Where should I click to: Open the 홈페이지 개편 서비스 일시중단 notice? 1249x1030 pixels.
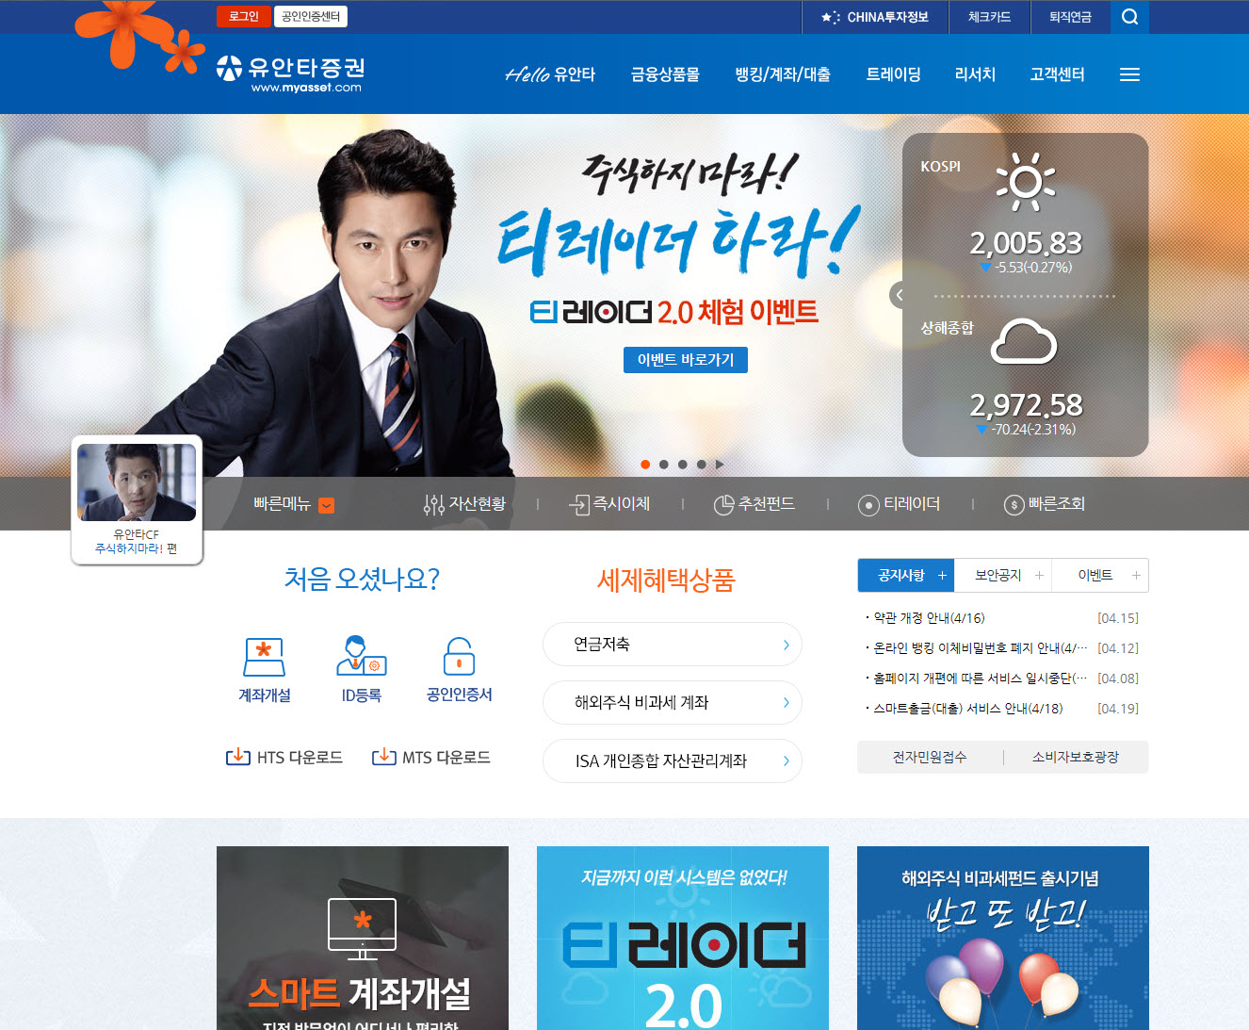point(980,678)
